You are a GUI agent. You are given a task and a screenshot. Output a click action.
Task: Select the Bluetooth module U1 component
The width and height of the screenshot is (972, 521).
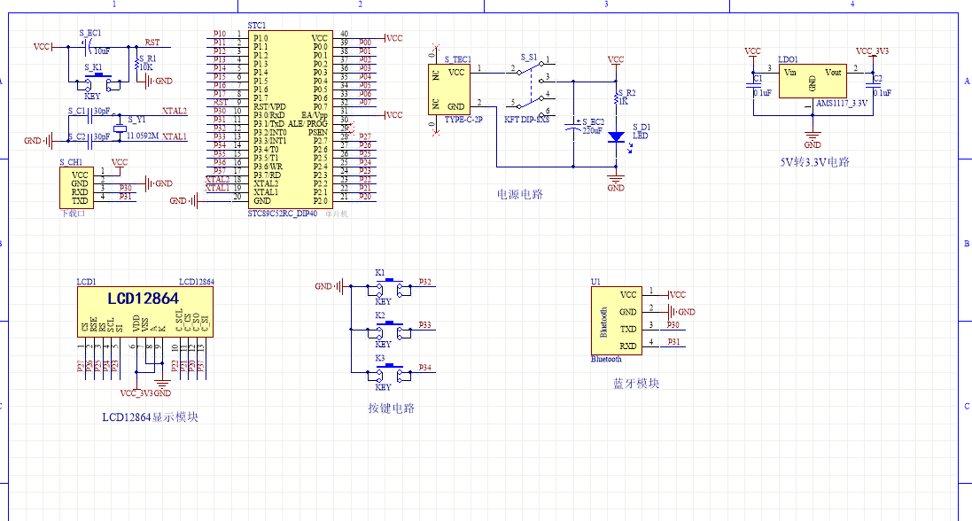[x=616, y=320]
